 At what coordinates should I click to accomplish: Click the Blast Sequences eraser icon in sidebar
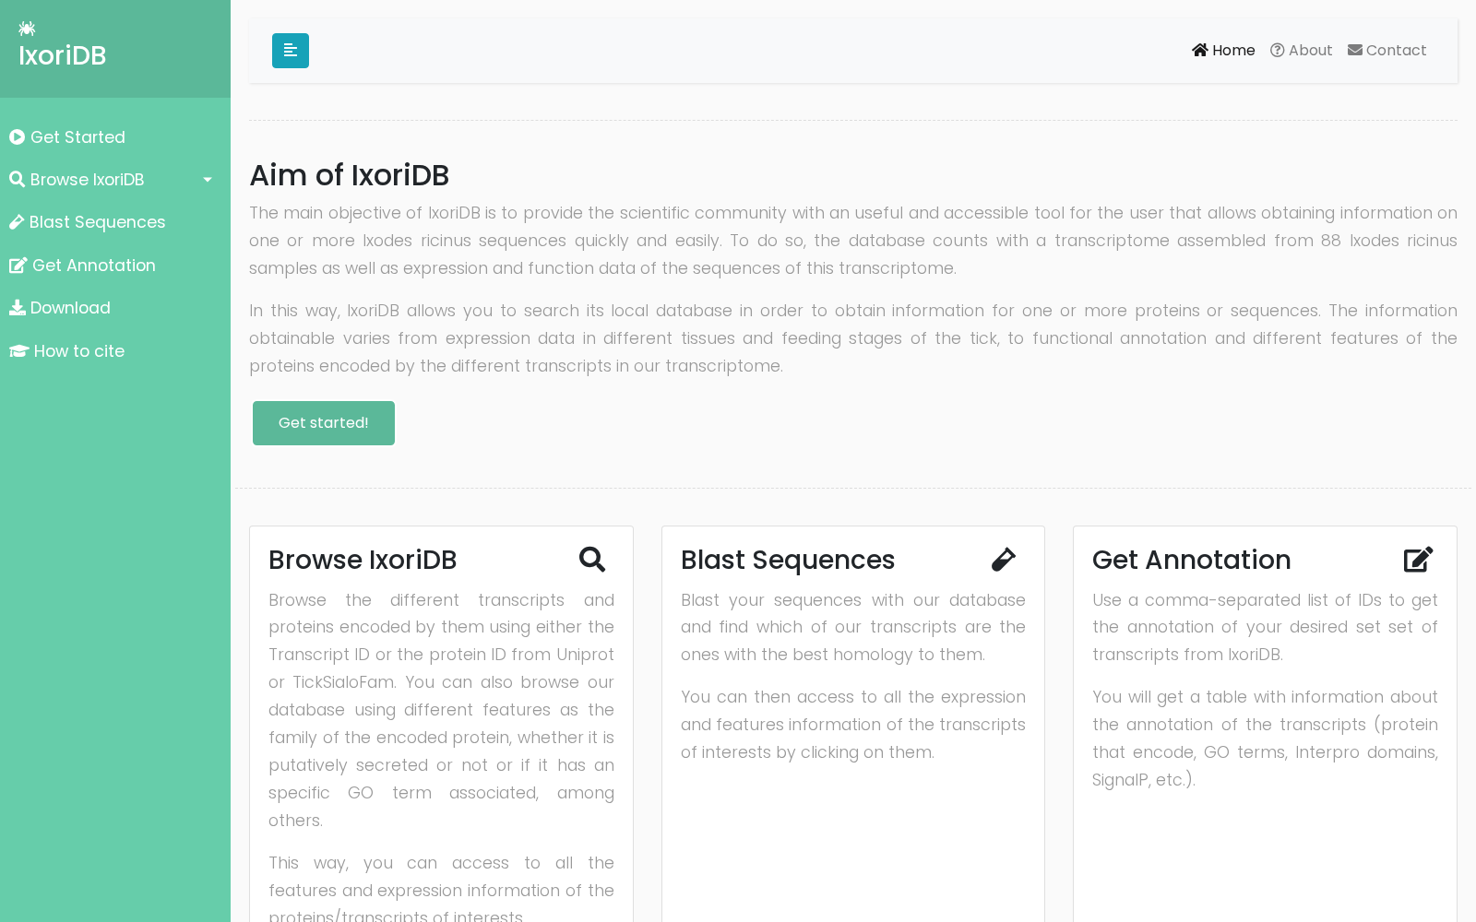(x=17, y=222)
